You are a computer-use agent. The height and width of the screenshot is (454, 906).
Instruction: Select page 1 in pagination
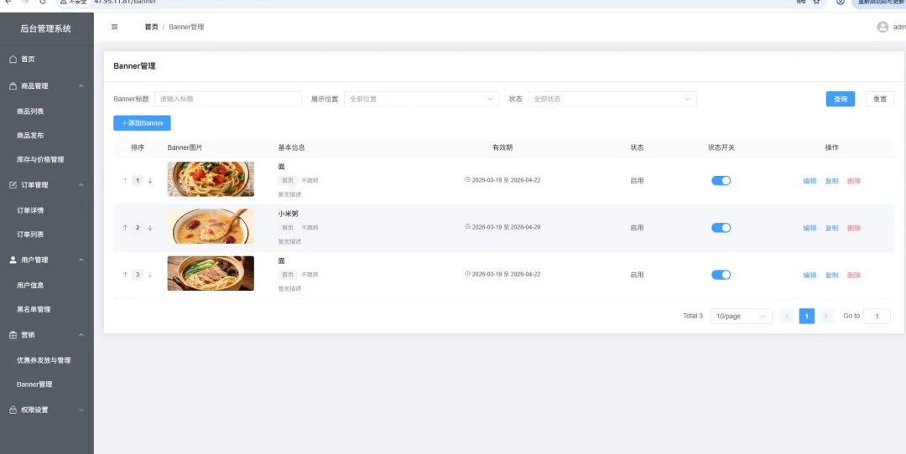pos(807,316)
